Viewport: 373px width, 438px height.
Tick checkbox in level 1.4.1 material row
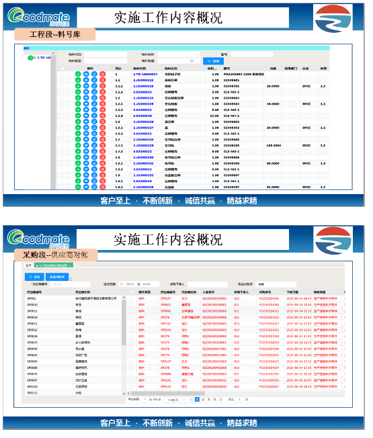[x=63, y=146]
